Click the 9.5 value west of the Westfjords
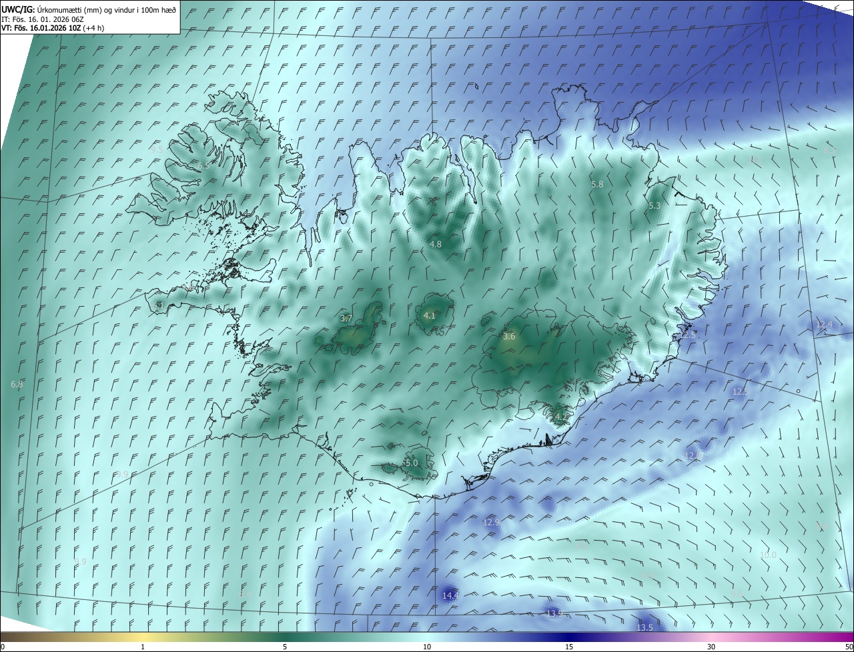Screen dimensions: 854x652 (157, 150)
